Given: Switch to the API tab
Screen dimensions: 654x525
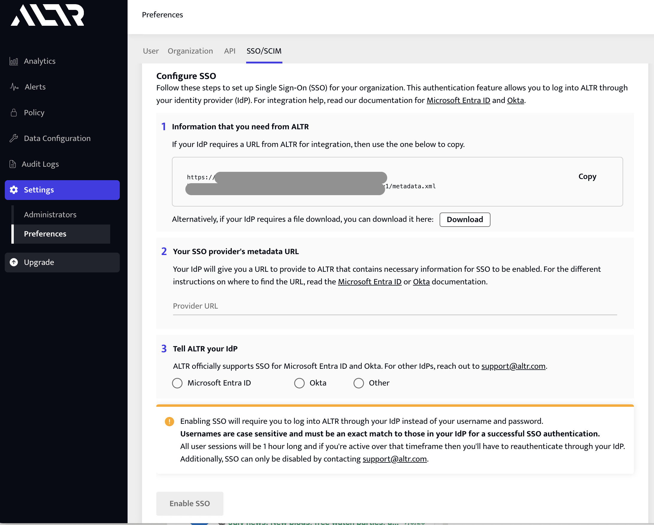Looking at the screenshot, I should point(230,51).
